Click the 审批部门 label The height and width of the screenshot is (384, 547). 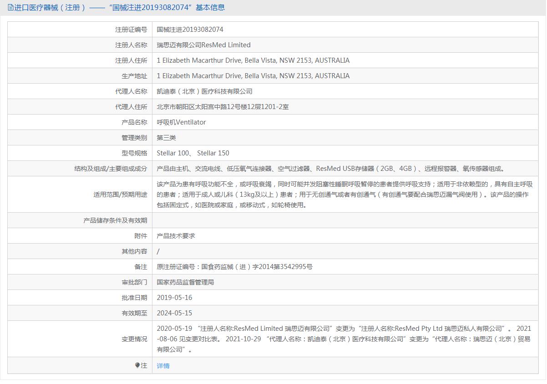click(x=135, y=282)
